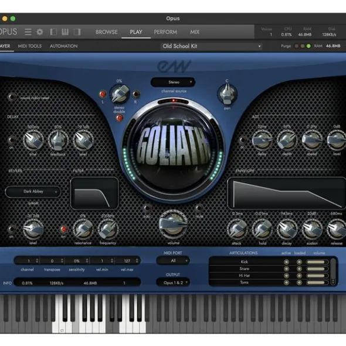Adjust the filter frequency knob
Image resolution: width=346 pixels, height=346 pixels.
[x=108, y=229]
